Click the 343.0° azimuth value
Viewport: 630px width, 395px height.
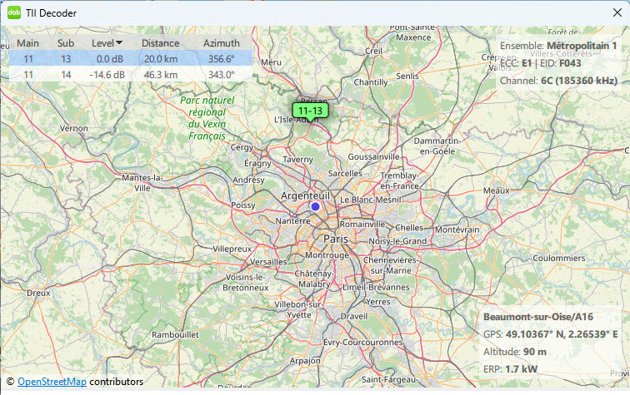(x=222, y=75)
